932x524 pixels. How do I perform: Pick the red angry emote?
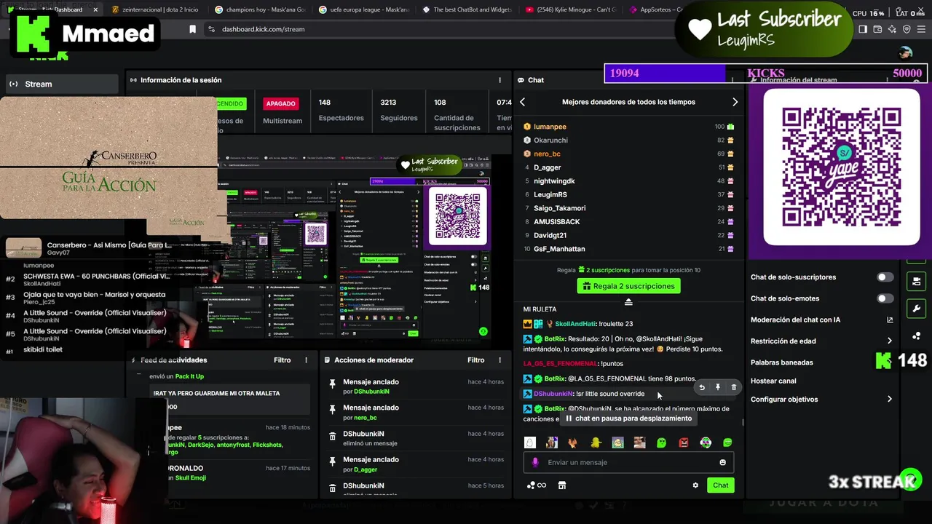coord(684,442)
